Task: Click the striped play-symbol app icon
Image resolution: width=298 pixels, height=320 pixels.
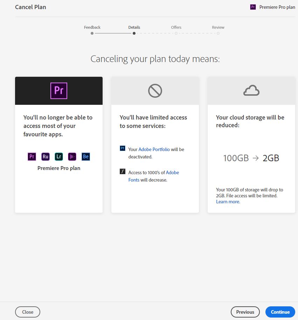Action: pos(72,157)
